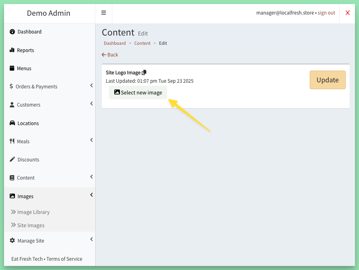Screen dimensions: 359x270
Task: Click the Dashboard gauge icon in sidebar
Action: click(13, 31)
